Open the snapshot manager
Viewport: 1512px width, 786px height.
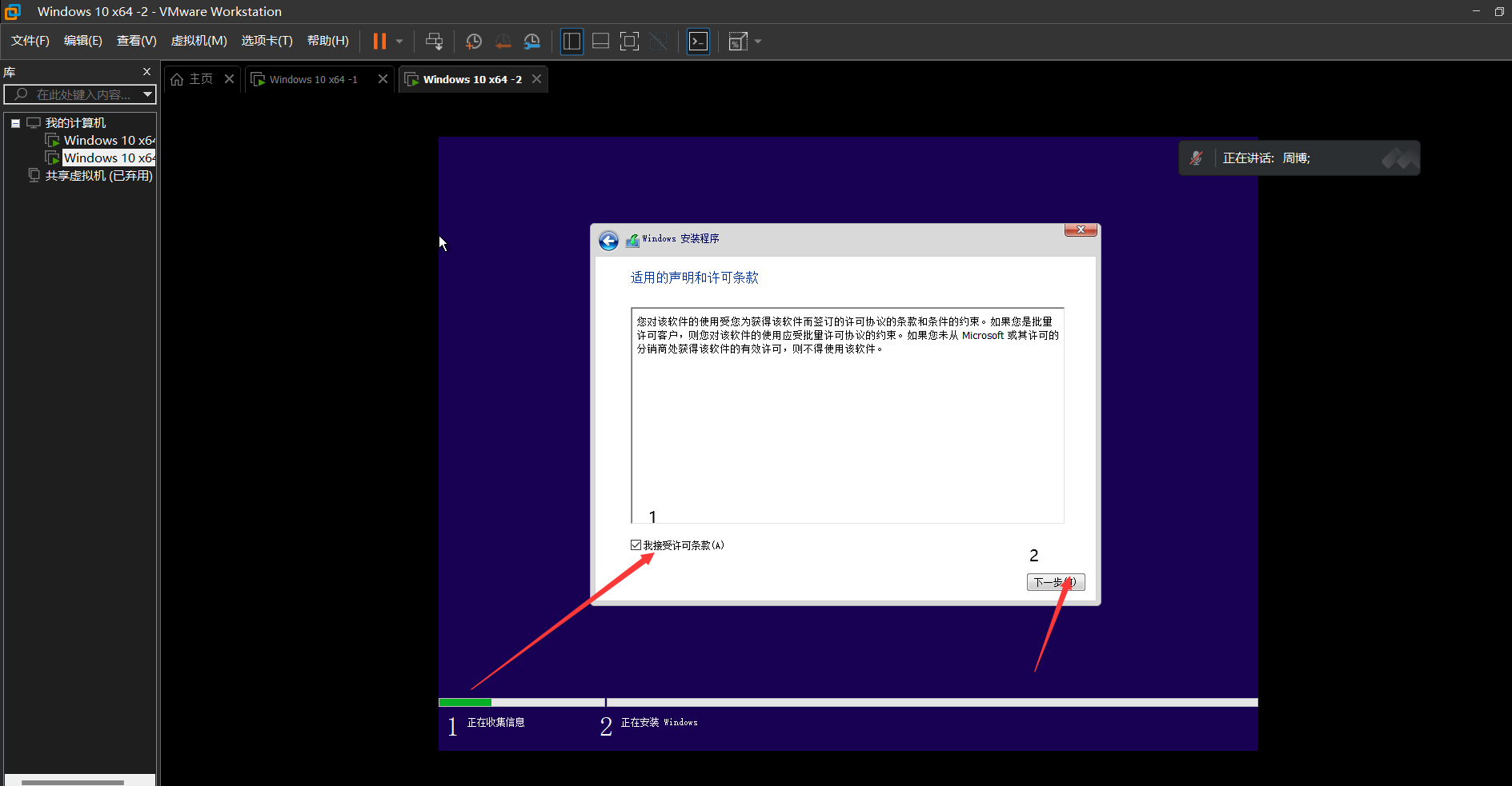click(x=531, y=41)
